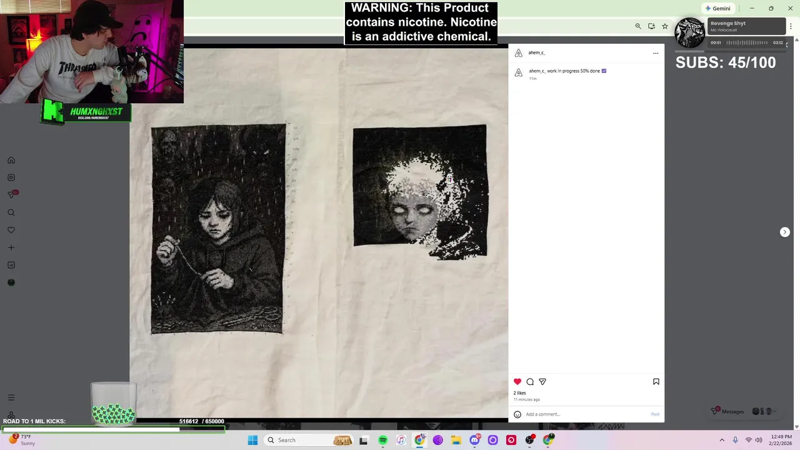Open the emoji picker next to the comment box
This screenshot has height=450, width=800.
tap(517, 414)
